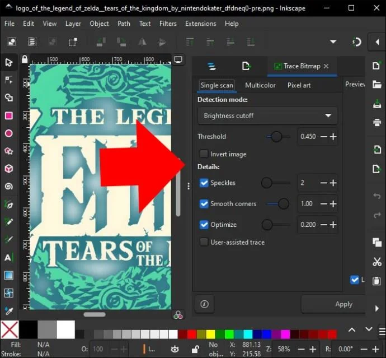Select the Selector arrow tool

(9, 62)
